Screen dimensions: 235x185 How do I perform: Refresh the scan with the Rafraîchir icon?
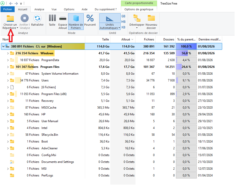pyautogui.click(x=37, y=18)
